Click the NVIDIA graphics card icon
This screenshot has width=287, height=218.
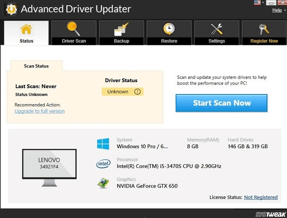coord(103,183)
